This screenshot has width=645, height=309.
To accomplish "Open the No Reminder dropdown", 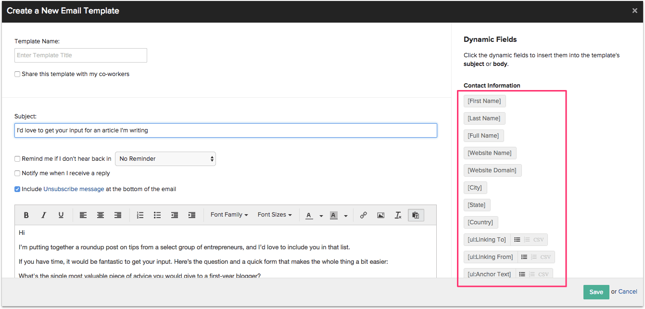I will click(x=165, y=158).
